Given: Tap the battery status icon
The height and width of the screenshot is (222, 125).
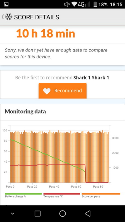Looking at the screenshot, I should coord(95,4).
